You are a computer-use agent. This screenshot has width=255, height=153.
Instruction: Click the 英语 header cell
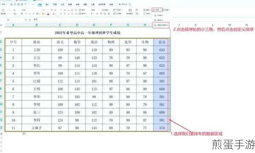pos(94,42)
